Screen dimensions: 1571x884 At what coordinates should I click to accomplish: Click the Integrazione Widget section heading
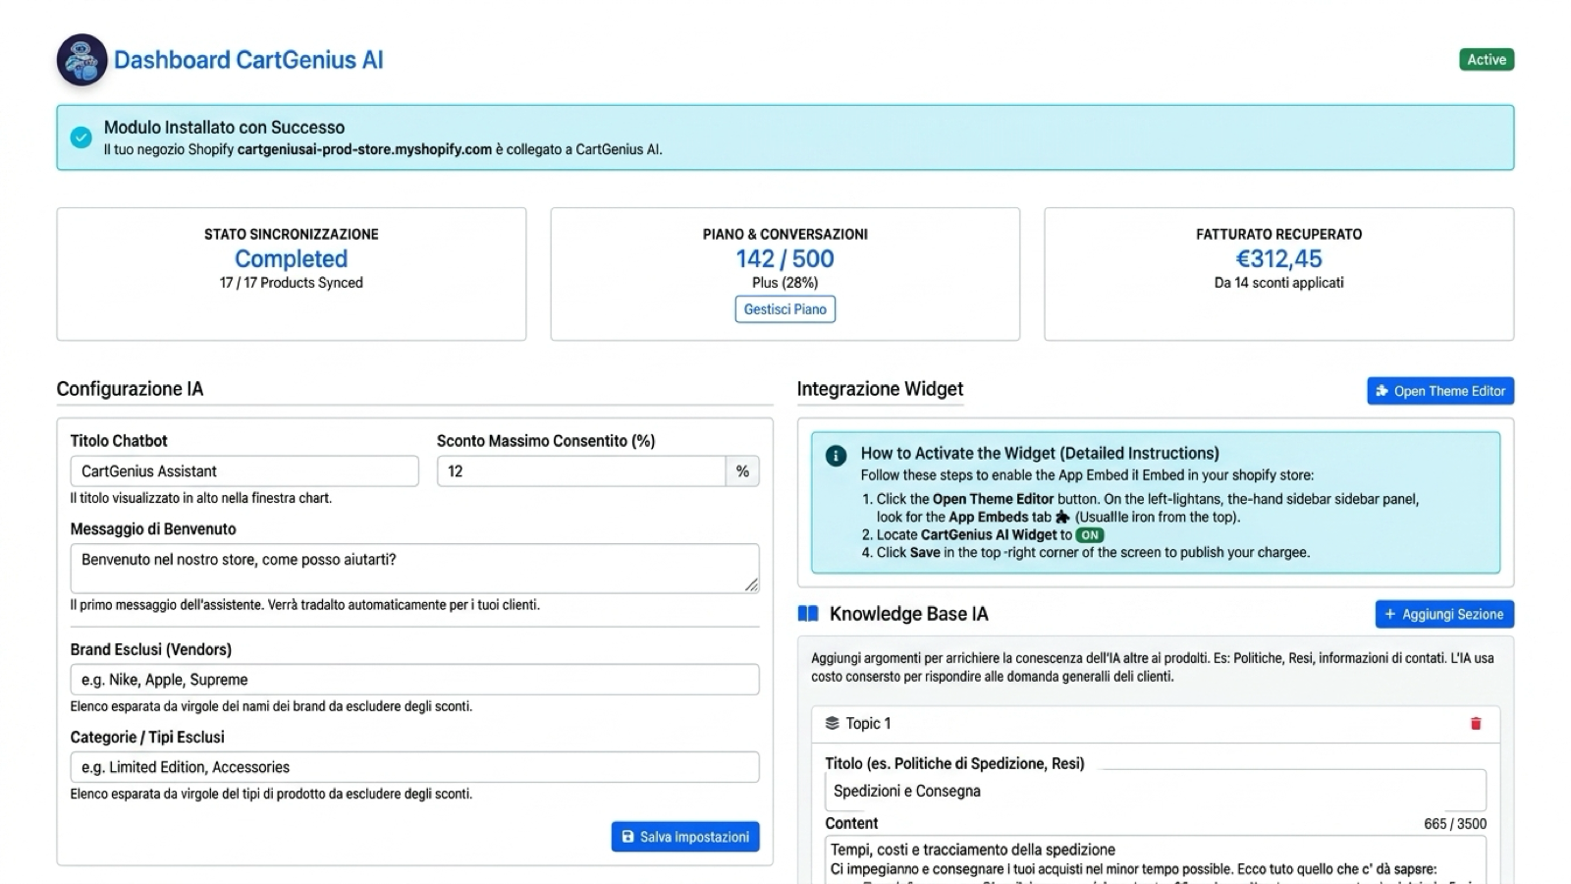[x=880, y=389]
